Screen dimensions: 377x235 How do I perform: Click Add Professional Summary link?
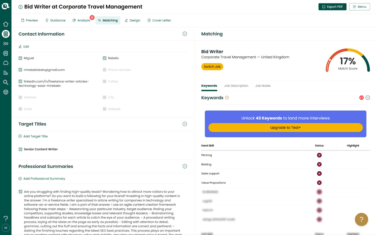(44, 179)
